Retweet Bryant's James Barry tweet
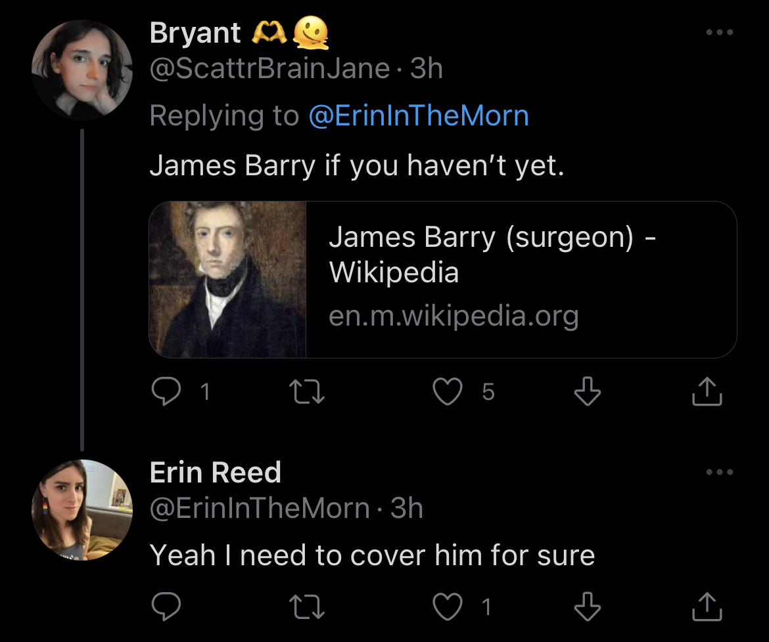The image size is (769, 642). click(x=308, y=392)
